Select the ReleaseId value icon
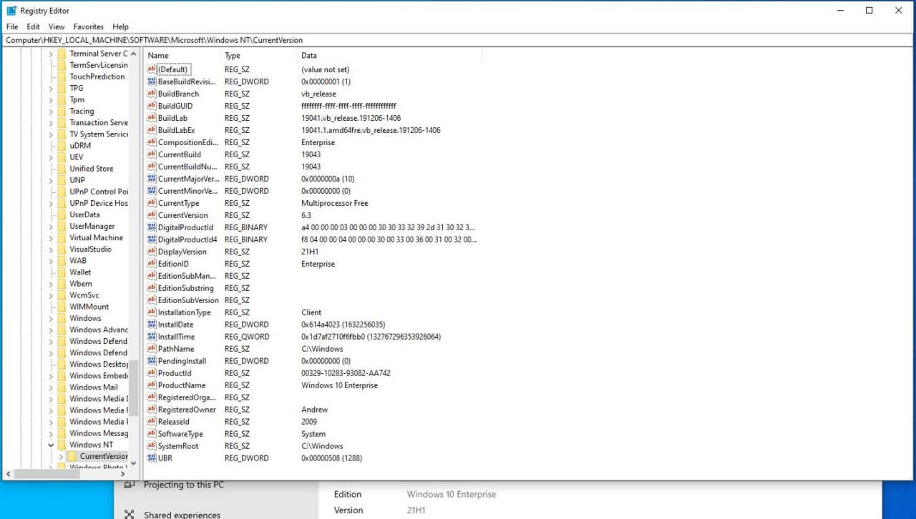This screenshot has height=519, width=916. coord(151,422)
